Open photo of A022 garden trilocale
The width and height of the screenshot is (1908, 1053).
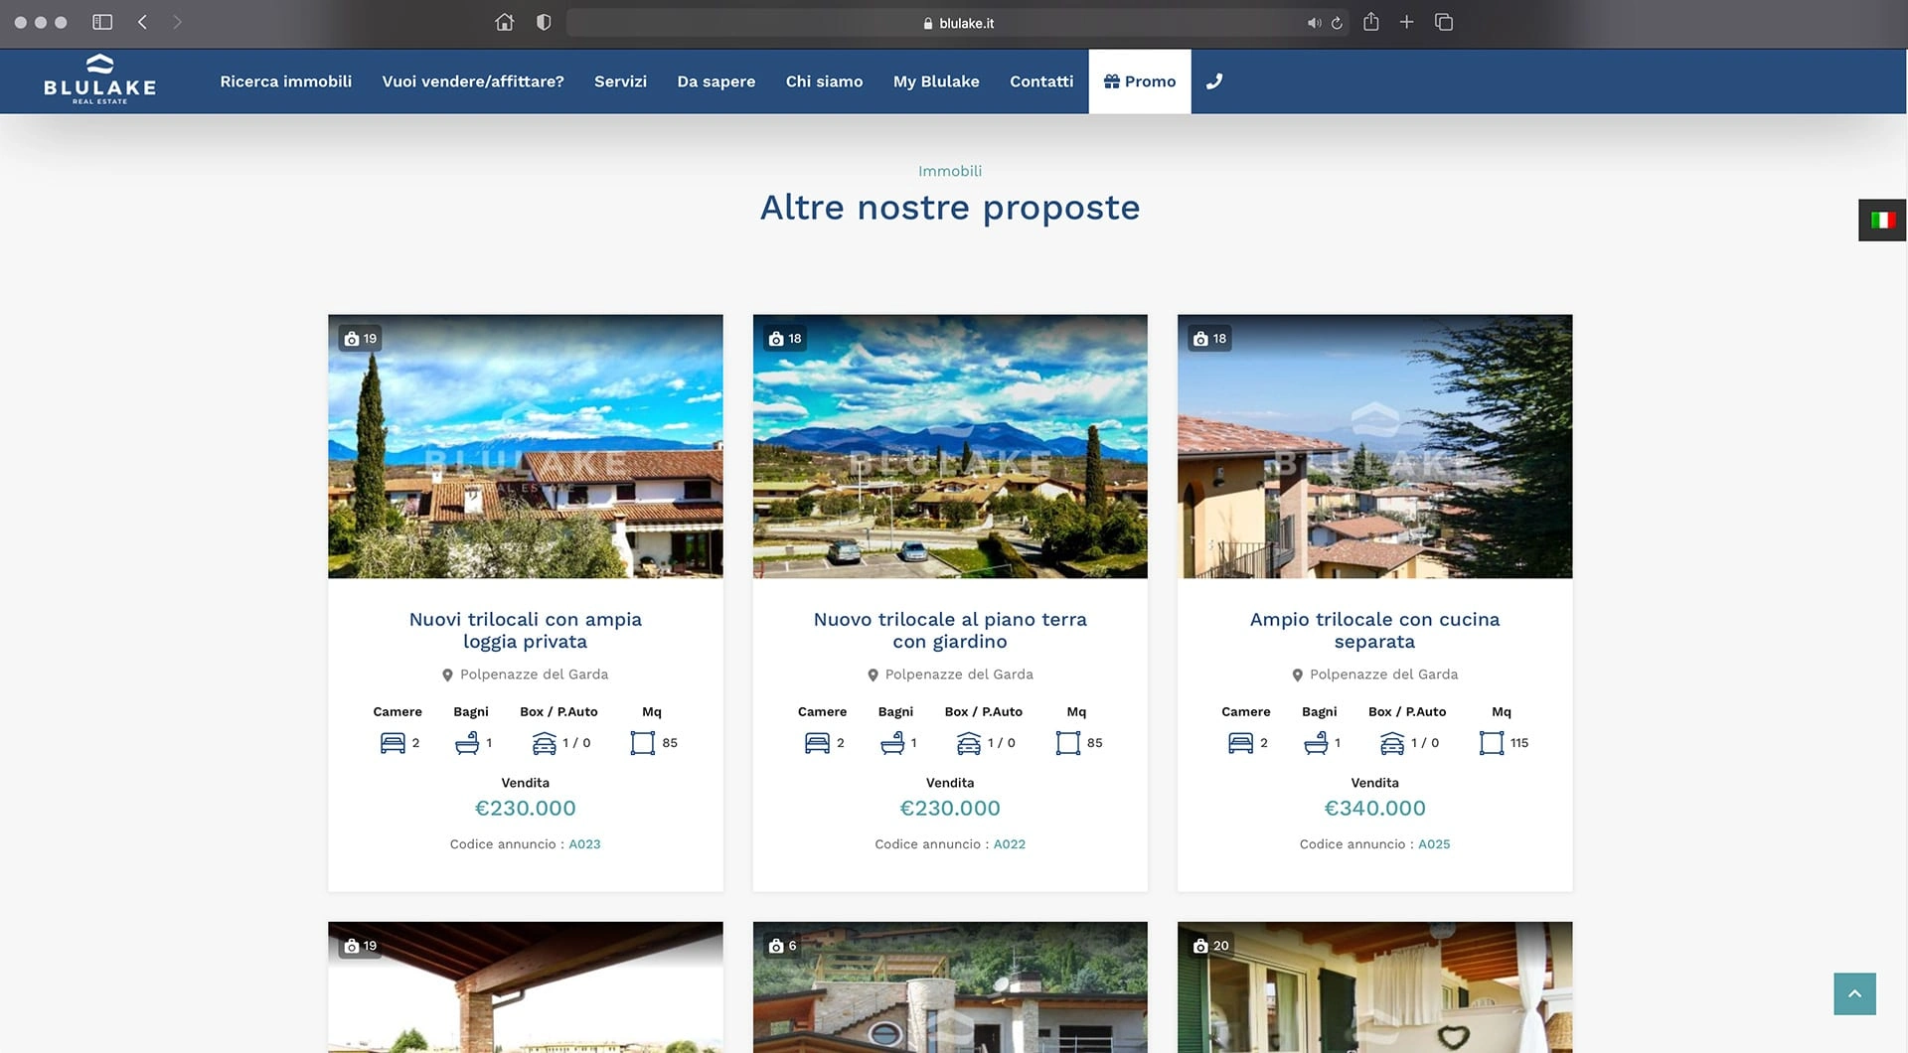click(950, 446)
